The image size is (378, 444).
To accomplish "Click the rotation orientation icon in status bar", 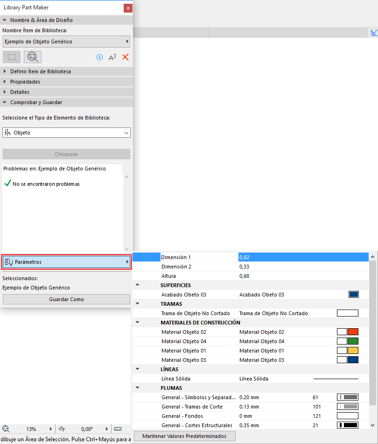I will 61,429.
